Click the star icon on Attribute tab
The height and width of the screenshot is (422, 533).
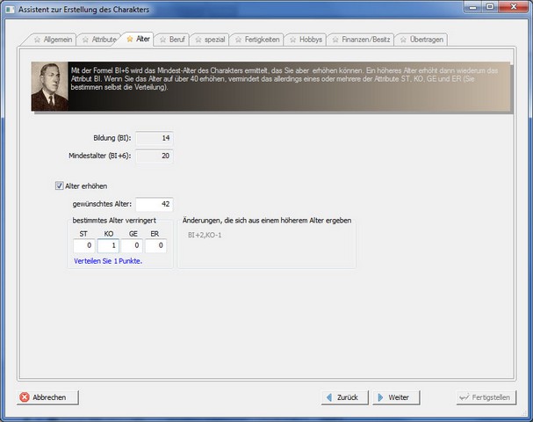[85, 40]
